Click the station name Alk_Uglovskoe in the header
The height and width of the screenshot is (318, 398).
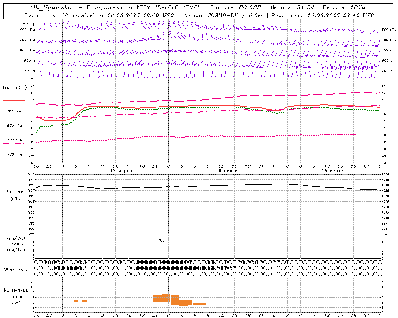(52, 7)
